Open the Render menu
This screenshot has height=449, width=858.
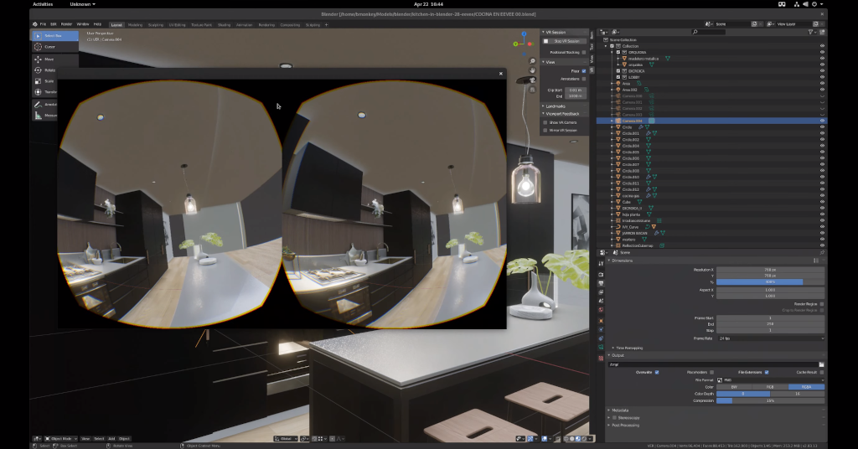[66, 24]
